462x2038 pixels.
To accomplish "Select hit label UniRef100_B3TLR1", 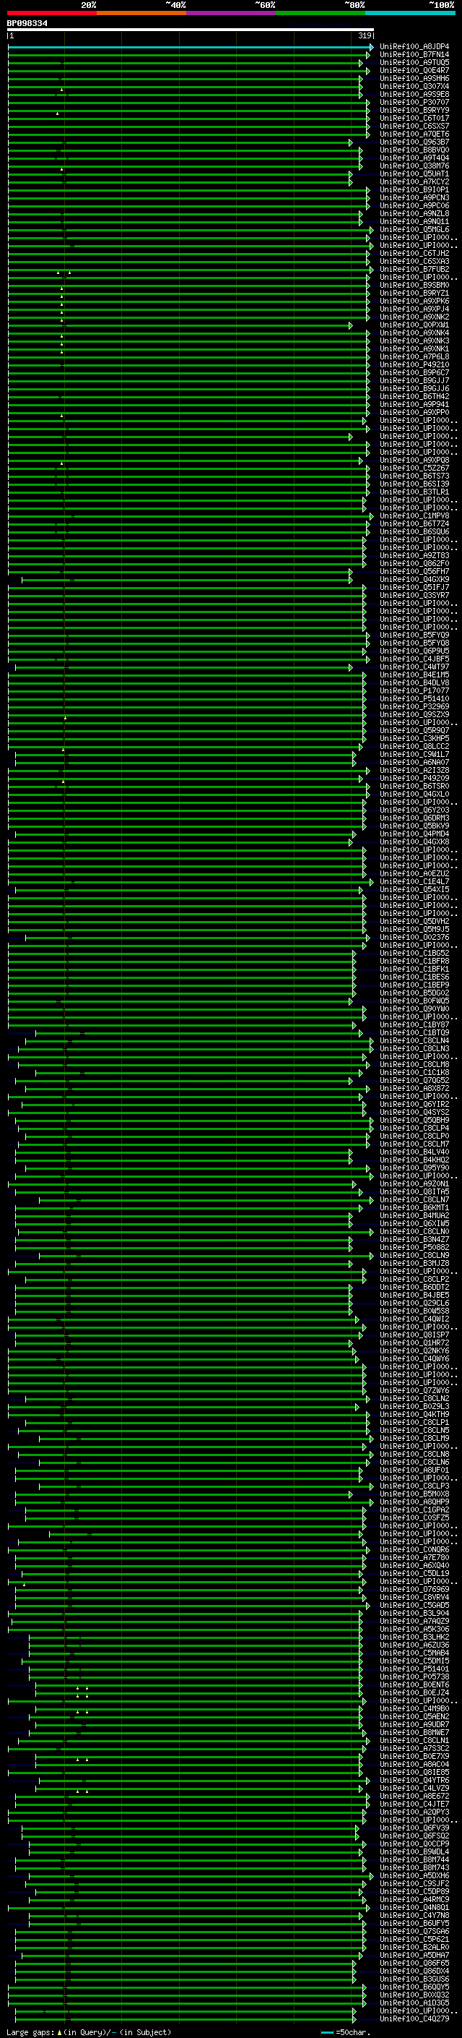I will pyautogui.click(x=414, y=492).
